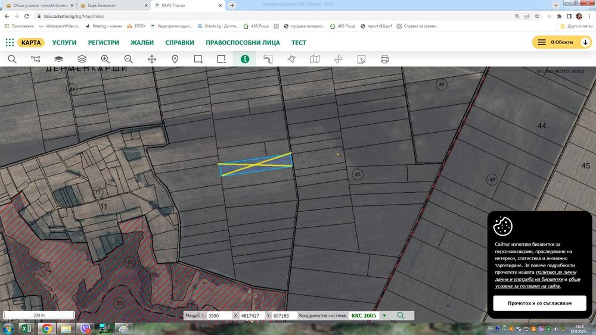Expand the '0 Обекти' objects panel
596x335 pixels.
click(584, 42)
